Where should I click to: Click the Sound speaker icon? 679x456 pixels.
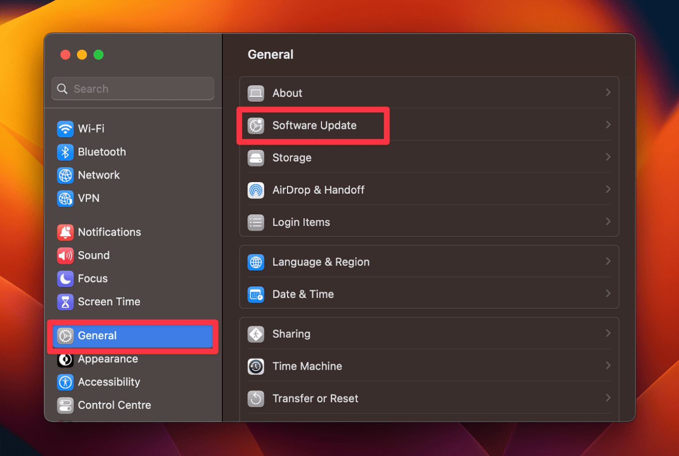click(65, 255)
